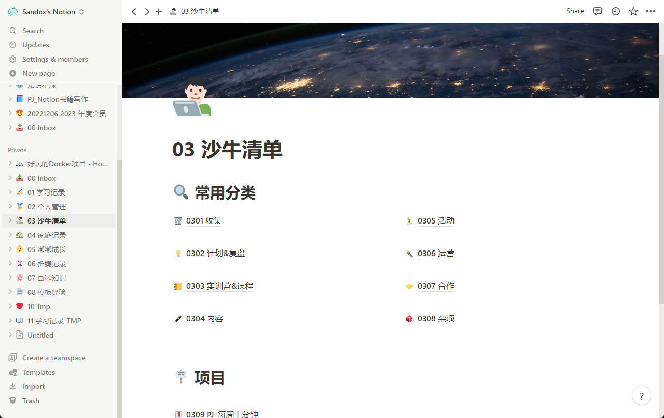Image resolution: width=664 pixels, height=418 pixels.
Task: Open the 0305 活动 page link
Action: click(x=436, y=221)
